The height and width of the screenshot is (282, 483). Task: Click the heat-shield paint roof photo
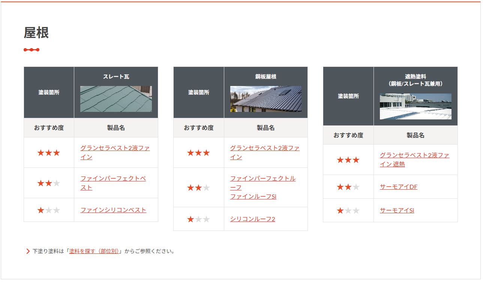[415, 106]
